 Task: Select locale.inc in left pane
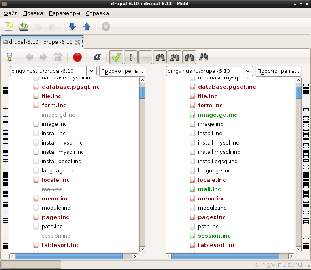(x=55, y=180)
